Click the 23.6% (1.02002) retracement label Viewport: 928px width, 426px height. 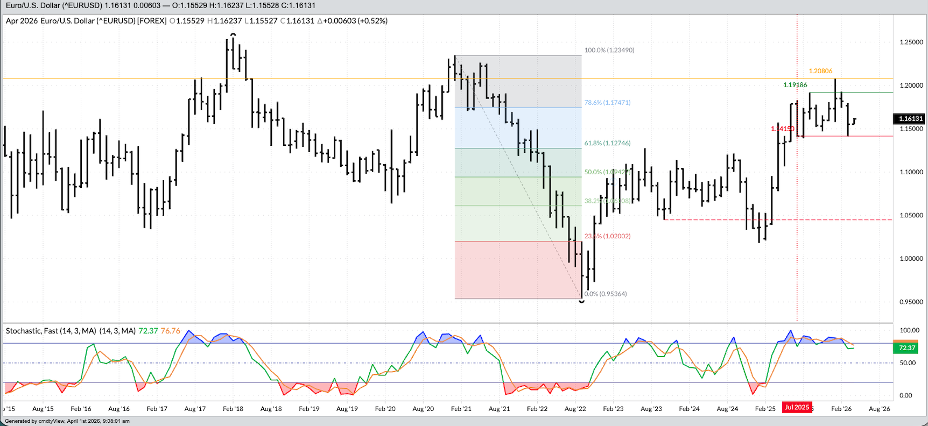607,236
